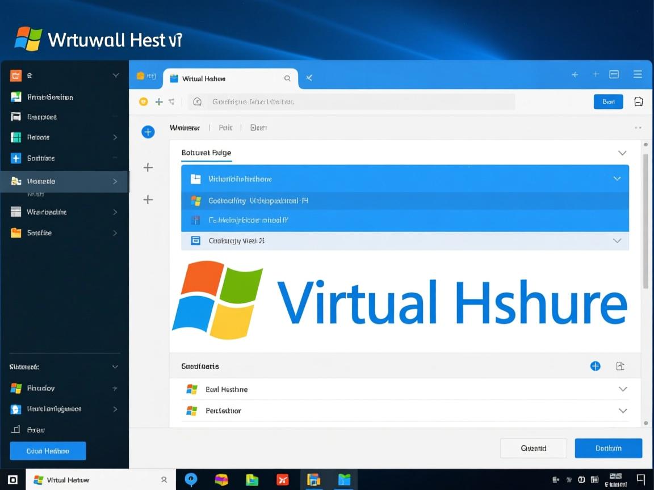Select the Relcote sidebar icon
The height and width of the screenshot is (490, 654).
pyautogui.click(x=15, y=137)
